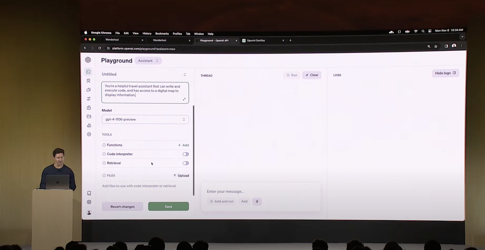The width and height of the screenshot is (485, 250).
Task: Open the Playground sidebar icon
Action: click(88, 72)
